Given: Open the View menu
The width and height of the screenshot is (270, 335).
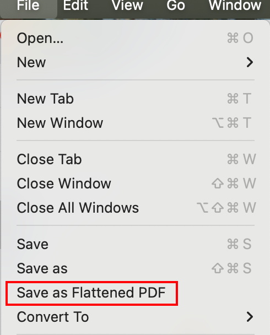Looking at the screenshot, I should [127, 5].
